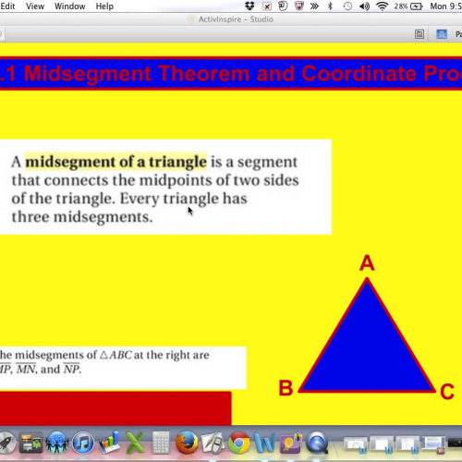The height and width of the screenshot is (462, 462).
Task: Click the clock showing Mon
Action: click(445, 6)
